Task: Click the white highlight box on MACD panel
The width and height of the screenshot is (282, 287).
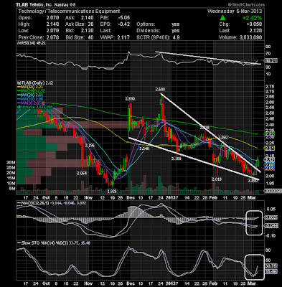Action: 254,222
